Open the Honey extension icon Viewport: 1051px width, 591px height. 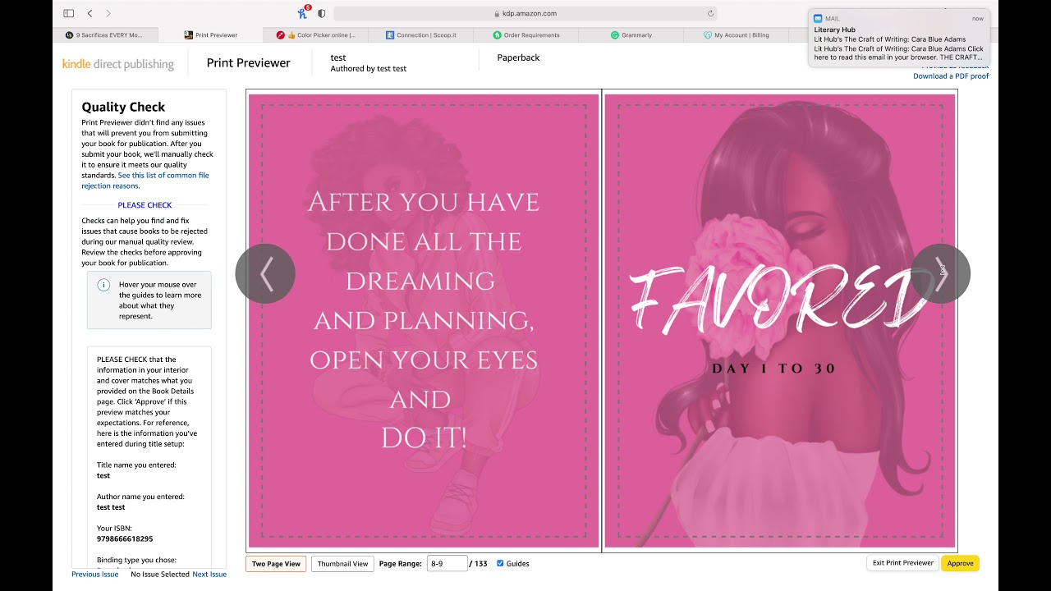(x=303, y=13)
